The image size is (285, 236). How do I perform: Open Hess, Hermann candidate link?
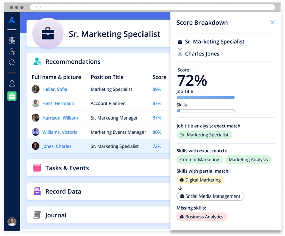(x=58, y=104)
